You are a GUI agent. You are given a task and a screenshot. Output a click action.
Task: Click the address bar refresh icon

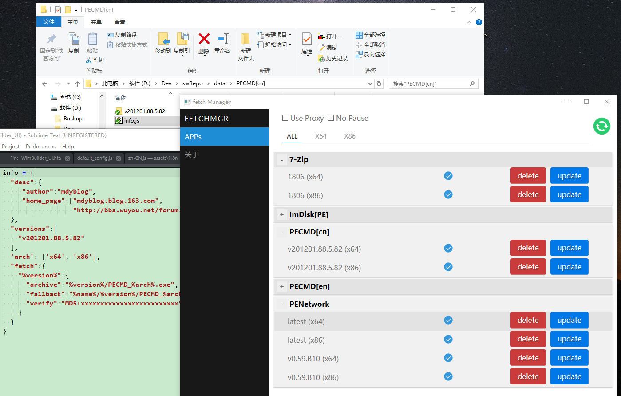point(379,83)
